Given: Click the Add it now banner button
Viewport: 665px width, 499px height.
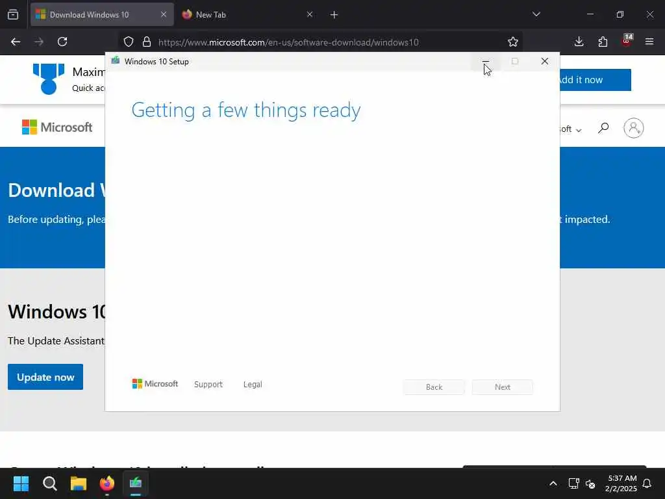Looking at the screenshot, I should [596, 80].
